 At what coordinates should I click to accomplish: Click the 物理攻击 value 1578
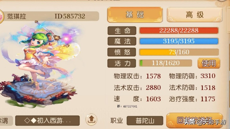tap(153, 76)
